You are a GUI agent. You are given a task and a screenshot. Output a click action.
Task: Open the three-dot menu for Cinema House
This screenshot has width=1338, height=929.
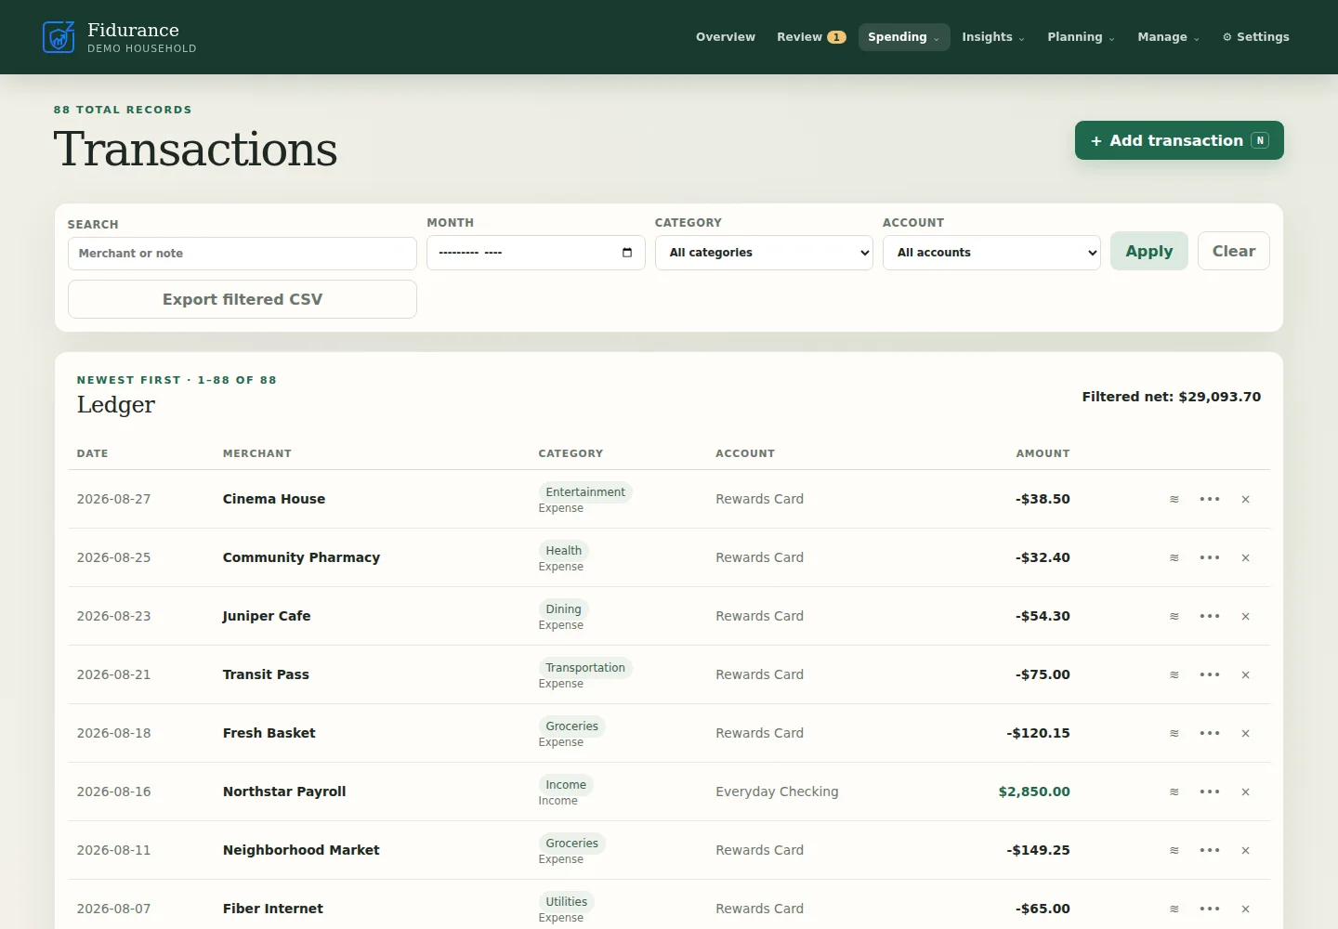tap(1210, 499)
